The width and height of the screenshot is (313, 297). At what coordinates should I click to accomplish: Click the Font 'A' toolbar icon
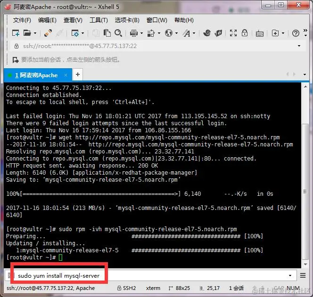click(187, 33)
